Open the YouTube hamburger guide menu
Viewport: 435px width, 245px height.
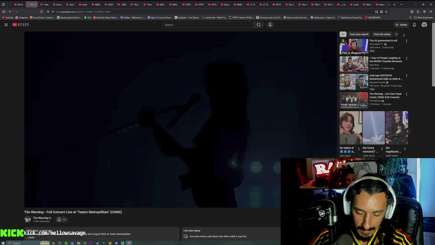click(x=6, y=24)
